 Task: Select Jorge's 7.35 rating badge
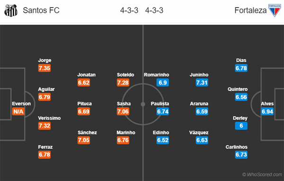(44, 68)
